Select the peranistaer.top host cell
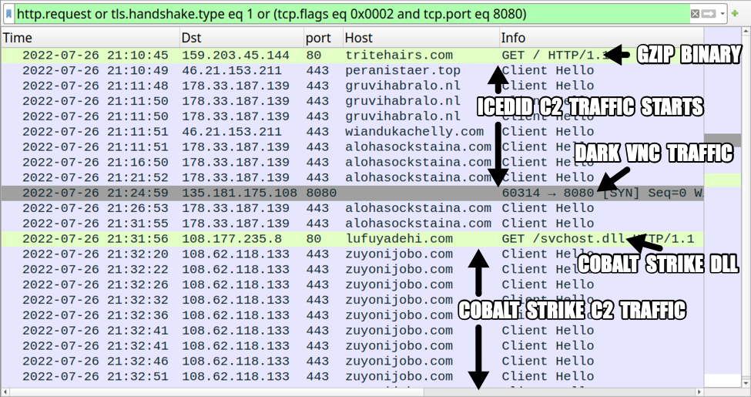The width and height of the screenshot is (751, 397). pyautogui.click(x=403, y=70)
